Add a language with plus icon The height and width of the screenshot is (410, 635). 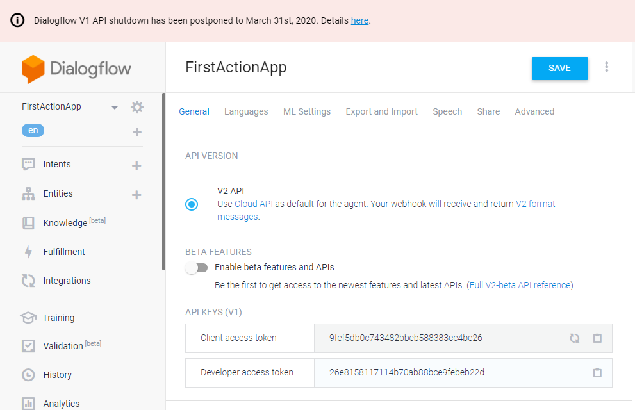tap(136, 132)
